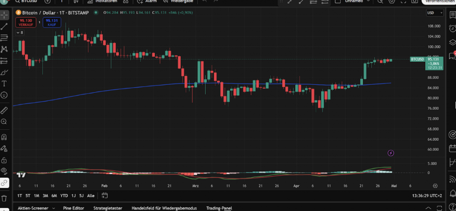
Task: Toggle lock all drawing tools
Action: [4, 159]
